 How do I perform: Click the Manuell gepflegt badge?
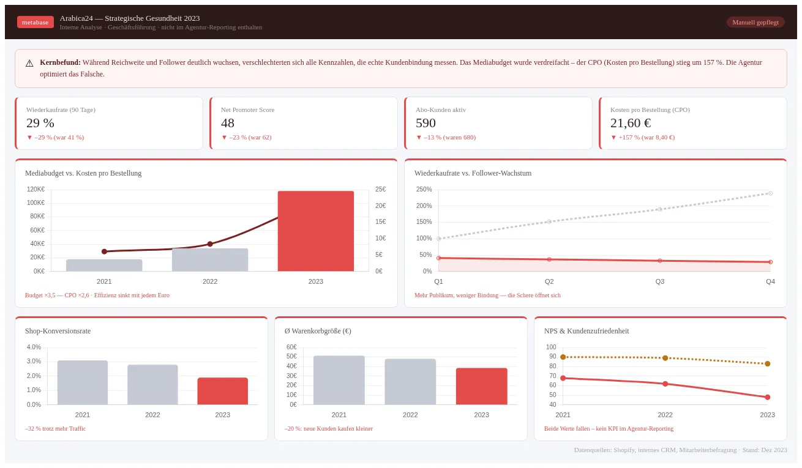click(755, 21)
